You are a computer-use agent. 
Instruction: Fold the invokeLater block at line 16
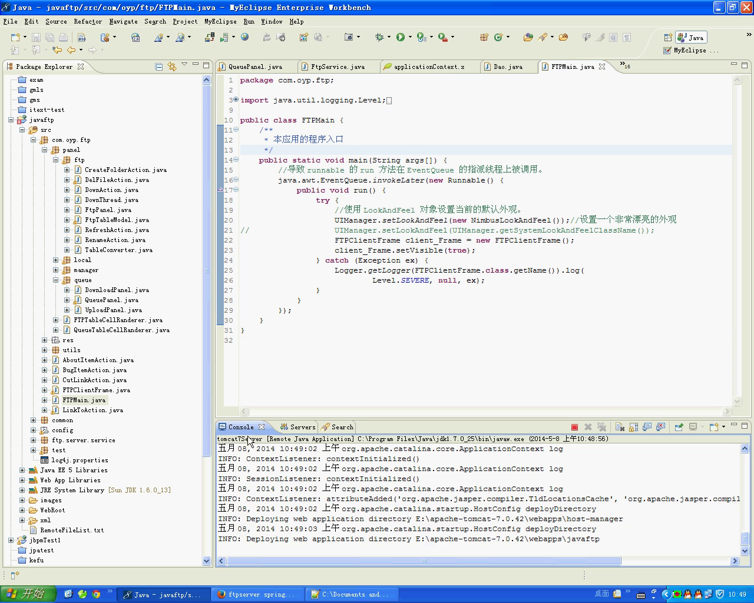coord(236,180)
